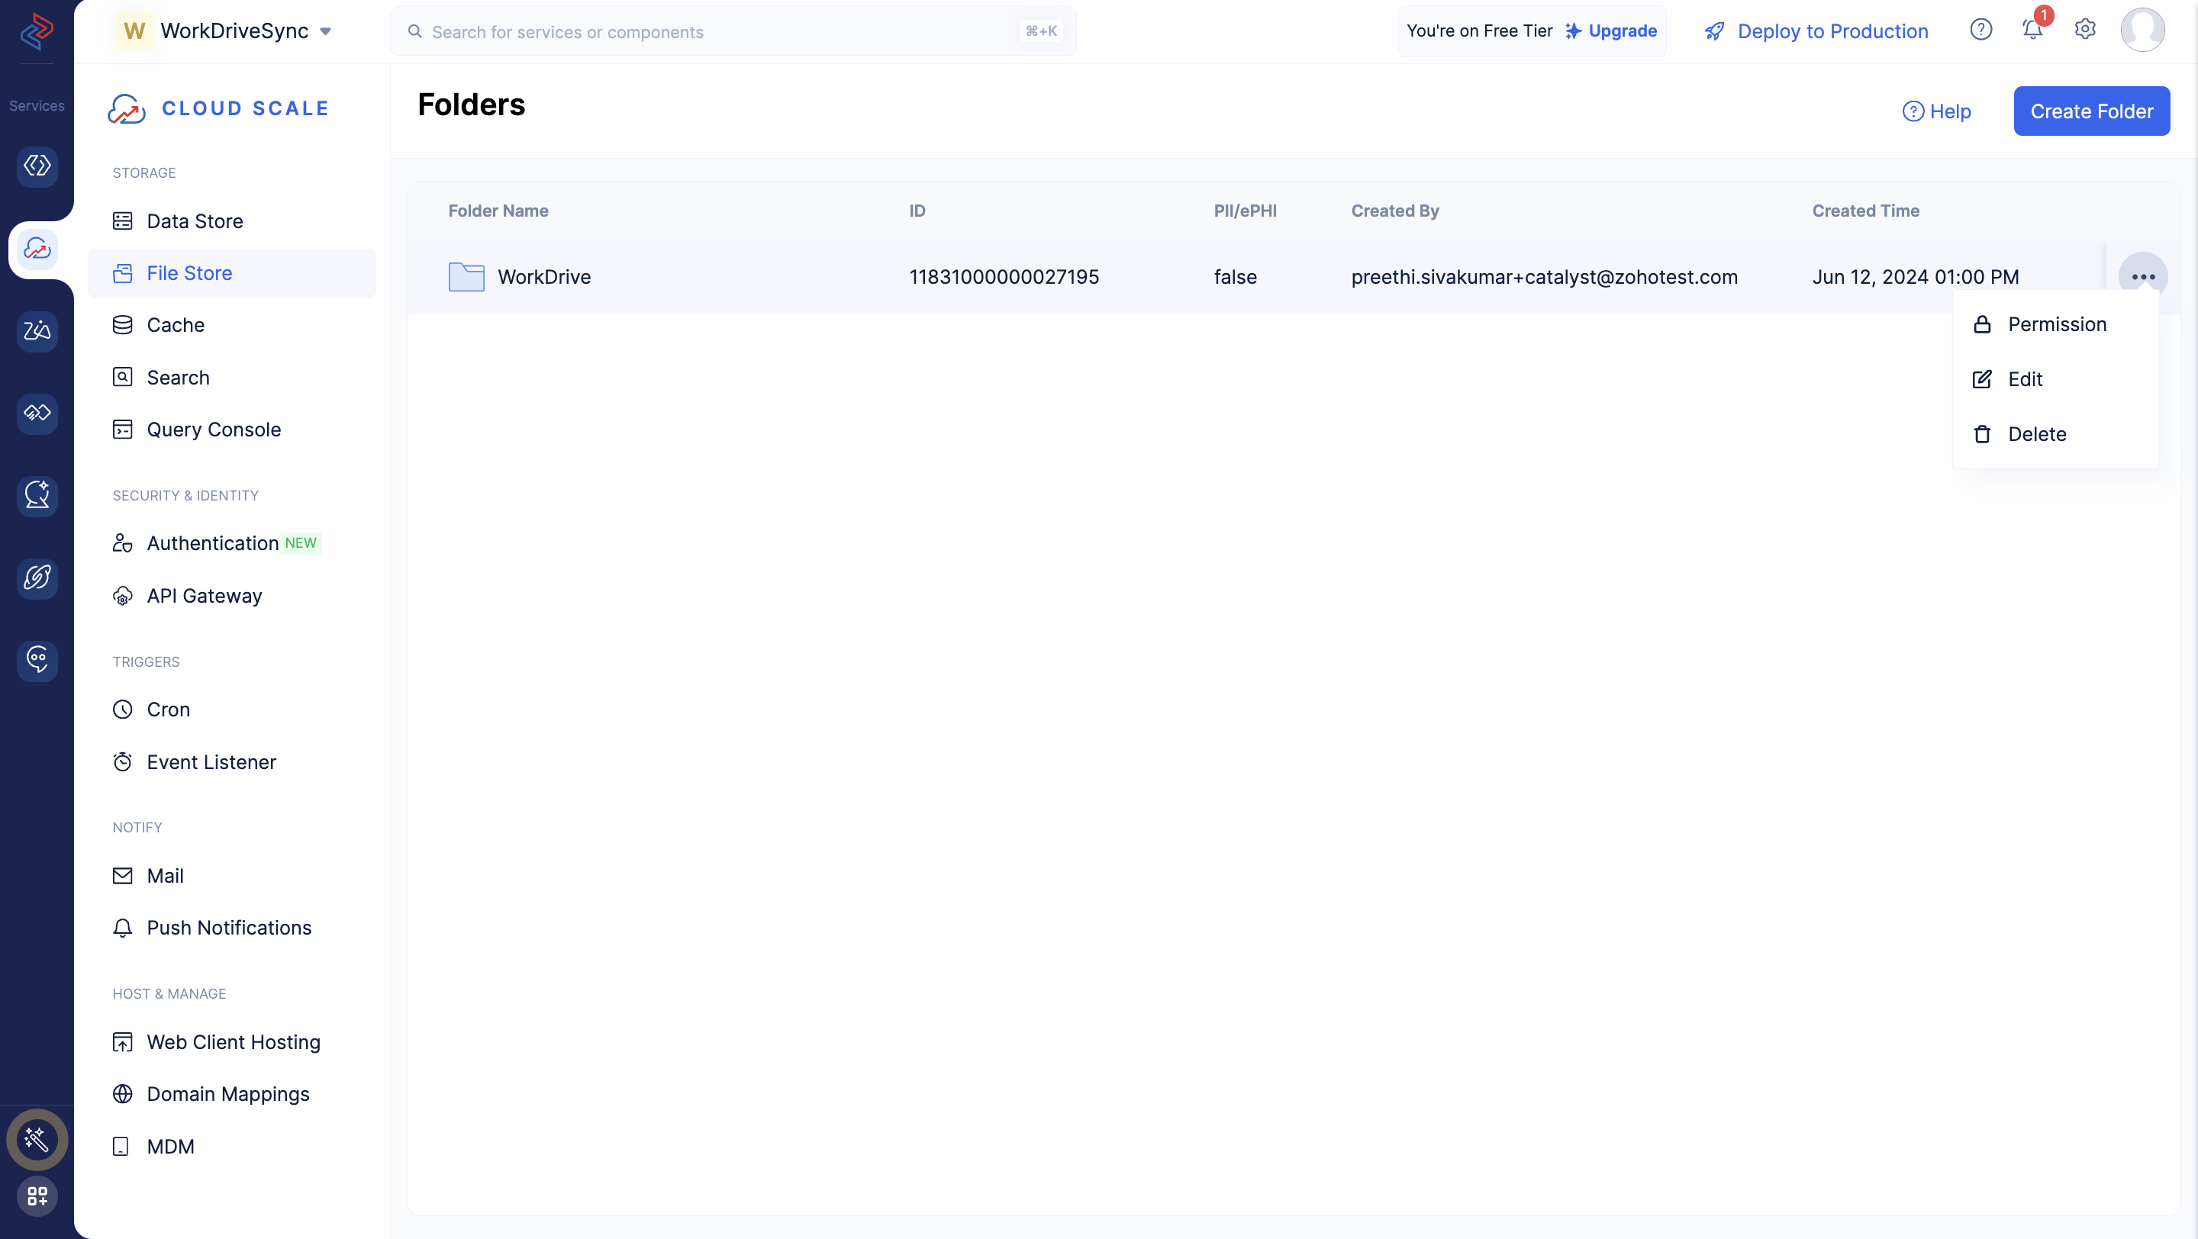The height and width of the screenshot is (1239, 2198).
Task: Select Permission from context menu
Action: 2056,324
